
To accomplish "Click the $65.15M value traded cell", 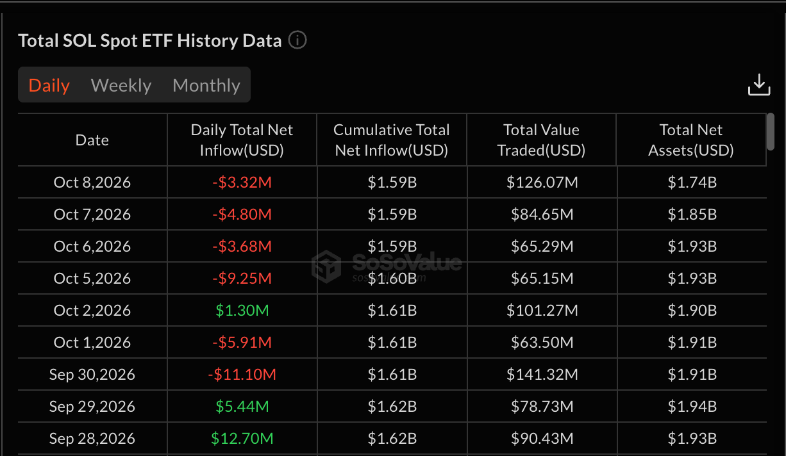I will click(542, 279).
